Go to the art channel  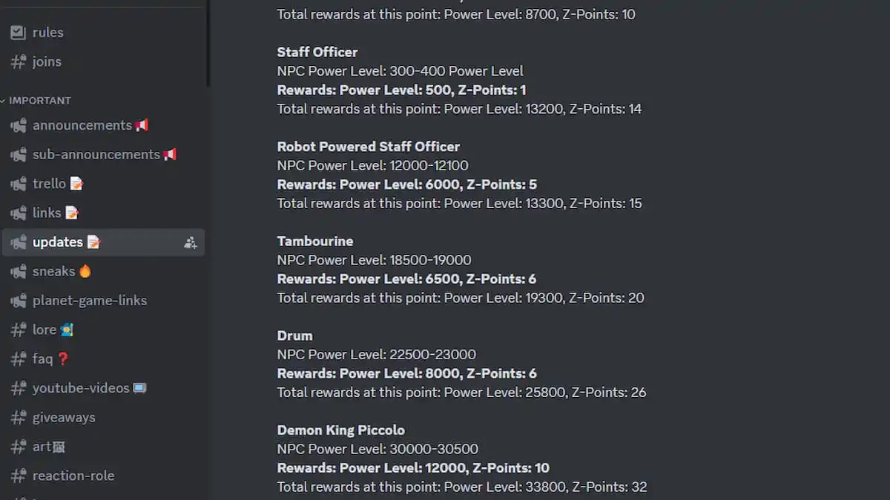click(x=42, y=447)
